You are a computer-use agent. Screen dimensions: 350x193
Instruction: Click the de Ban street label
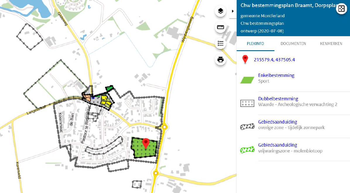[72, 119]
